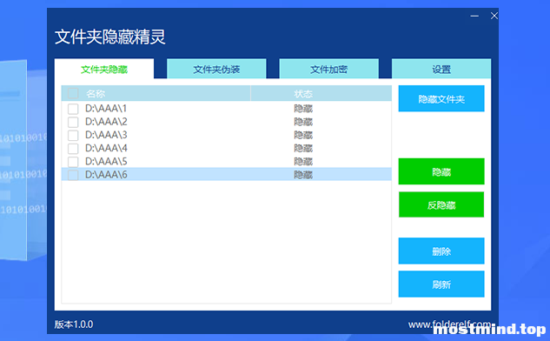Select the row text D:\AAA\3
The width and height of the screenshot is (550, 341).
106,135
